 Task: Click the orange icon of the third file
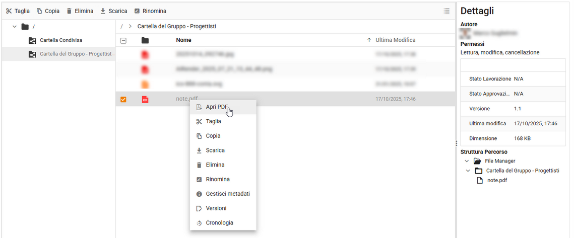(x=145, y=84)
